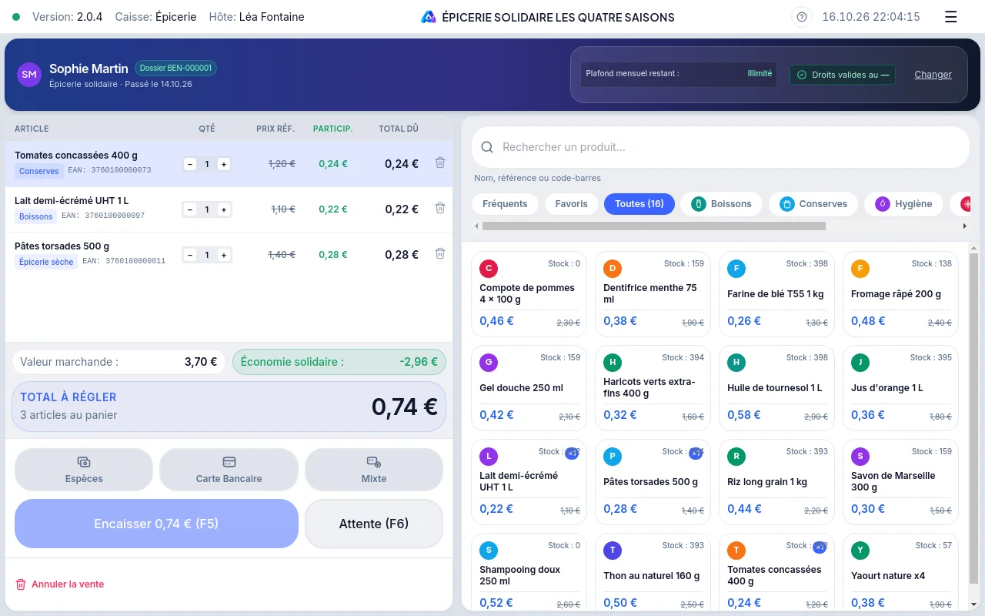Add Fromage râpé 200 g product
This screenshot has width=985, height=616.
tap(901, 294)
